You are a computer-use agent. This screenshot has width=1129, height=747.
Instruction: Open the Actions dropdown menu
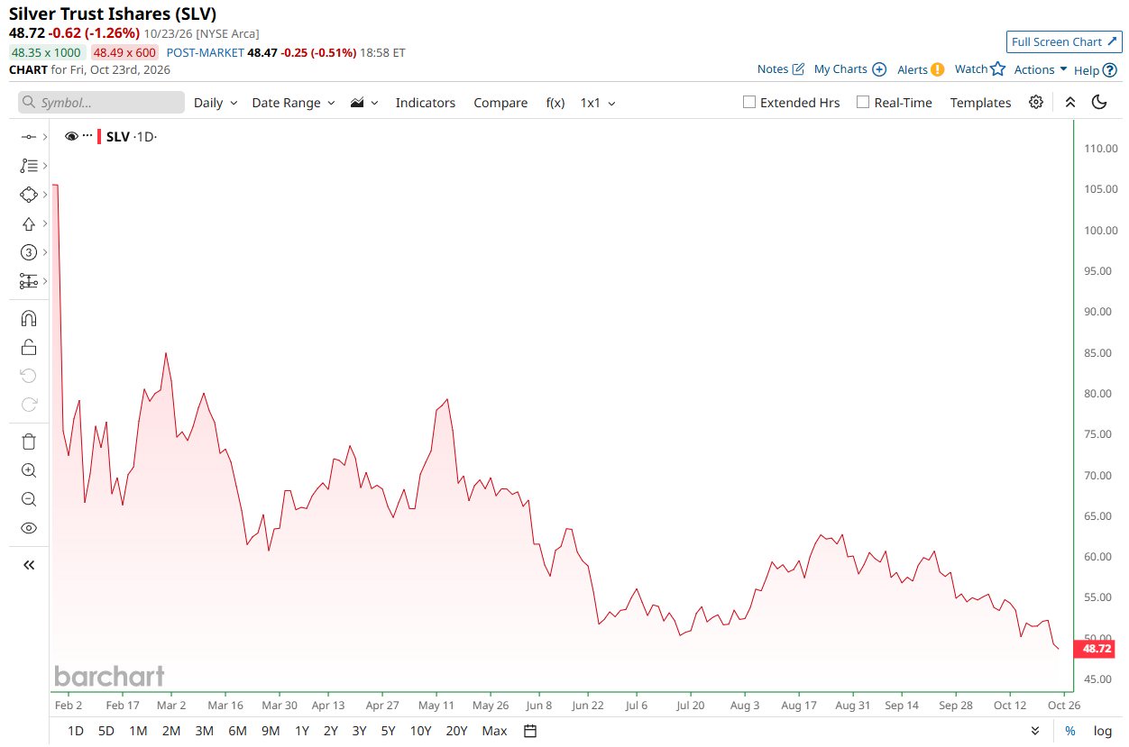click(1041, 69)
